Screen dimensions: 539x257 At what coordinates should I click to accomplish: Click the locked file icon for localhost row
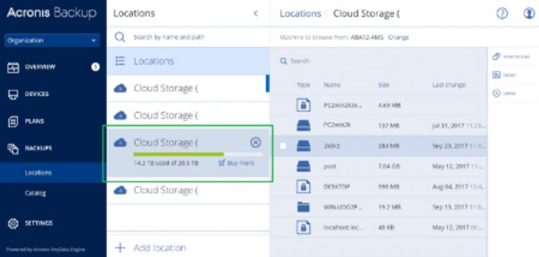pos(303,227)
